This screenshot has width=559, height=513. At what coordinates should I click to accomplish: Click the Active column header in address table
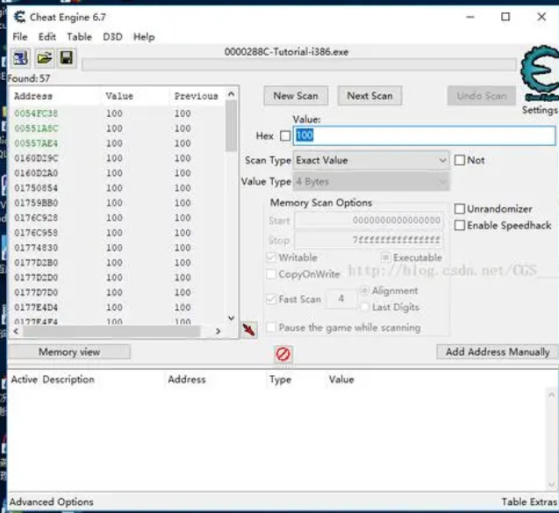(25, 379)
